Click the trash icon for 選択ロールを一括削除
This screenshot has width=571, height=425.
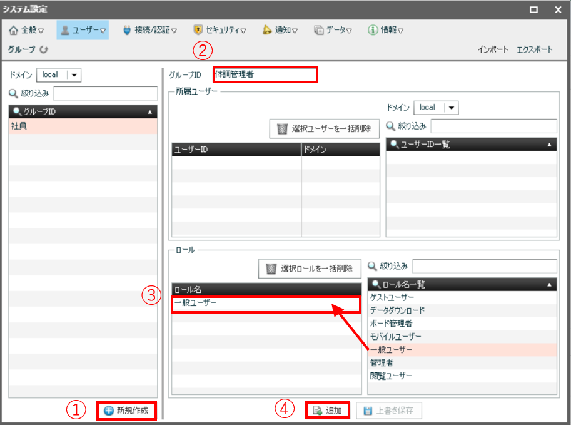point(271,269)
